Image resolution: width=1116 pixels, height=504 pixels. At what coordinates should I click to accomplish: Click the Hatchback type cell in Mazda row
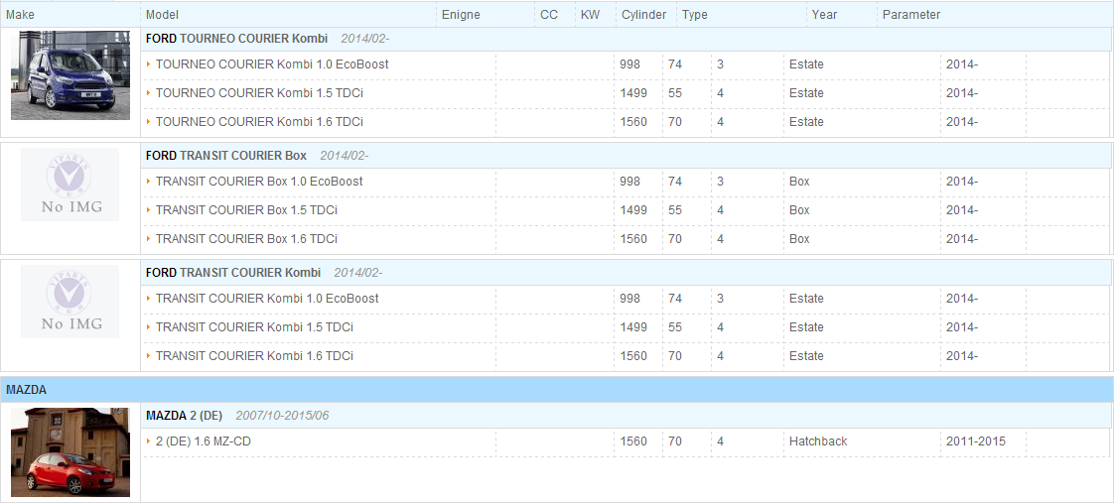point(818,441)
